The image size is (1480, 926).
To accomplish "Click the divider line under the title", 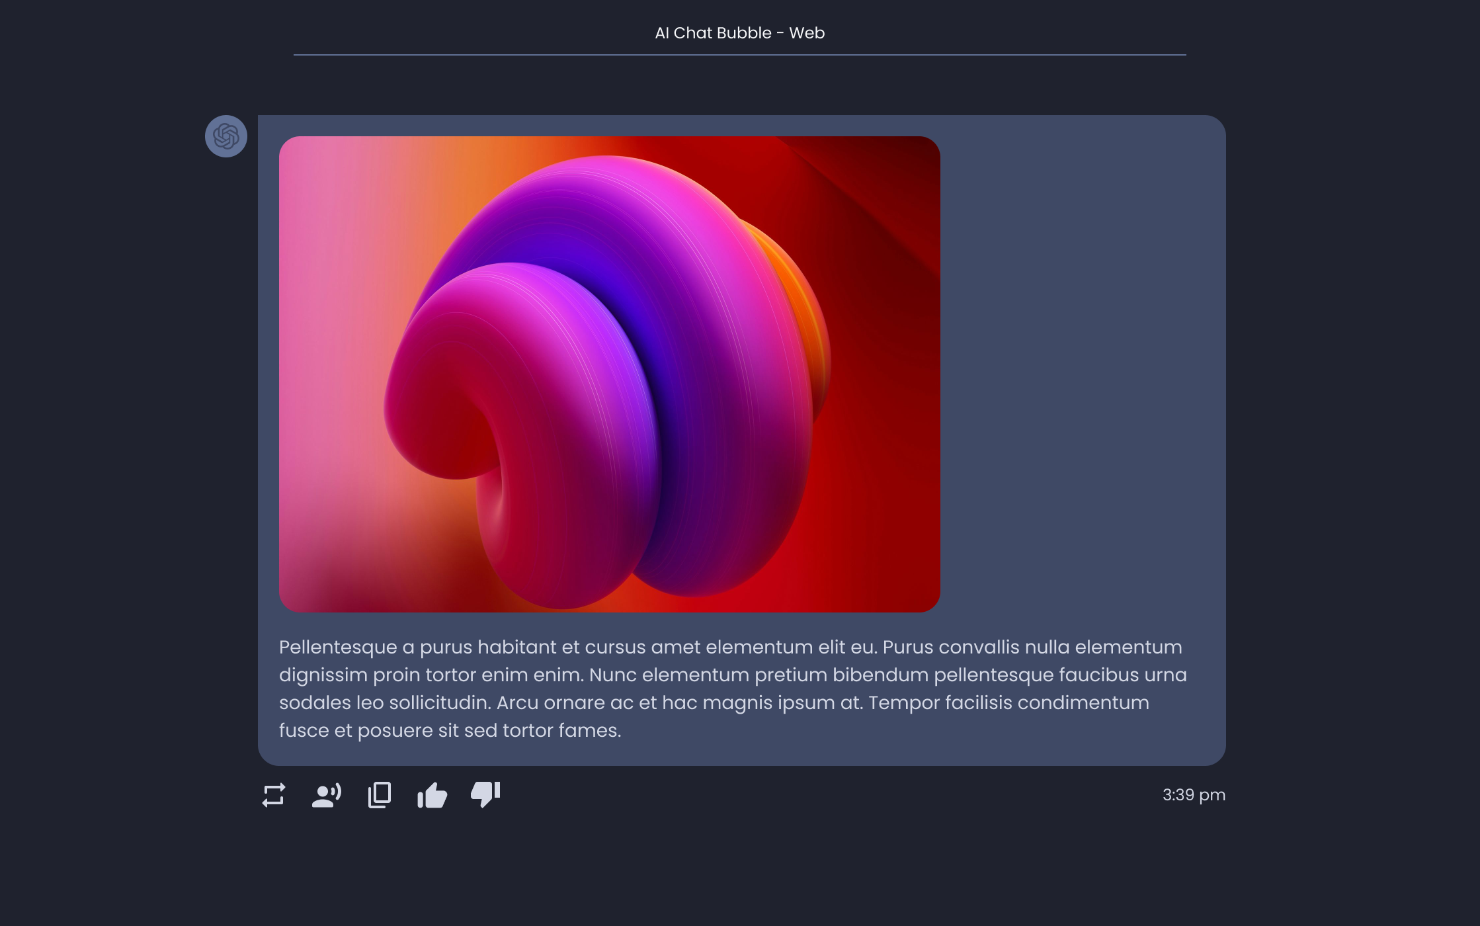I will click(x=739, y=55).
